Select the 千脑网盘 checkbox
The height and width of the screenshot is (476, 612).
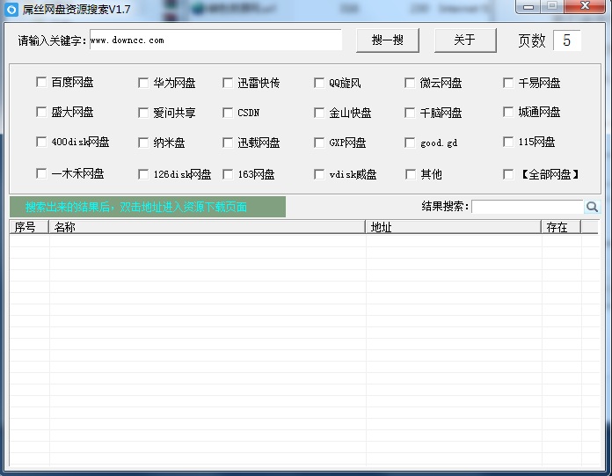410,113
